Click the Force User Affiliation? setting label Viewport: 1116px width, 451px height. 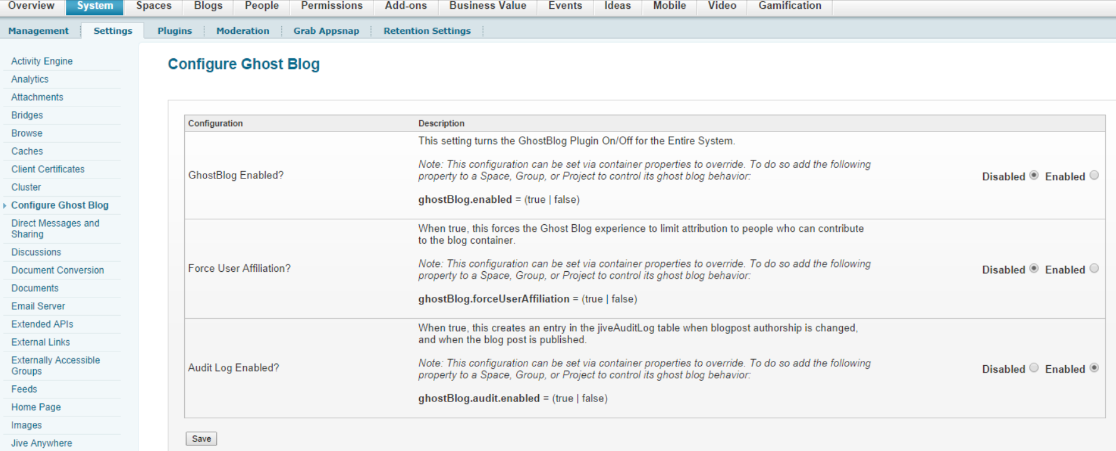tap(239, 269)
